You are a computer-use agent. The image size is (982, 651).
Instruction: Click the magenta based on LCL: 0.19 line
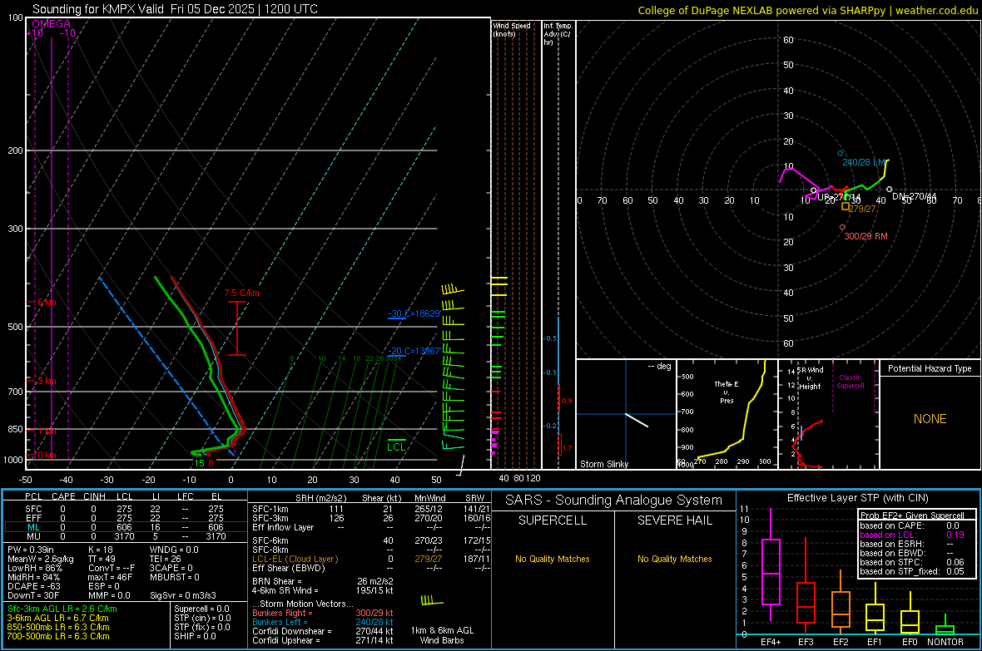(912, 535)
